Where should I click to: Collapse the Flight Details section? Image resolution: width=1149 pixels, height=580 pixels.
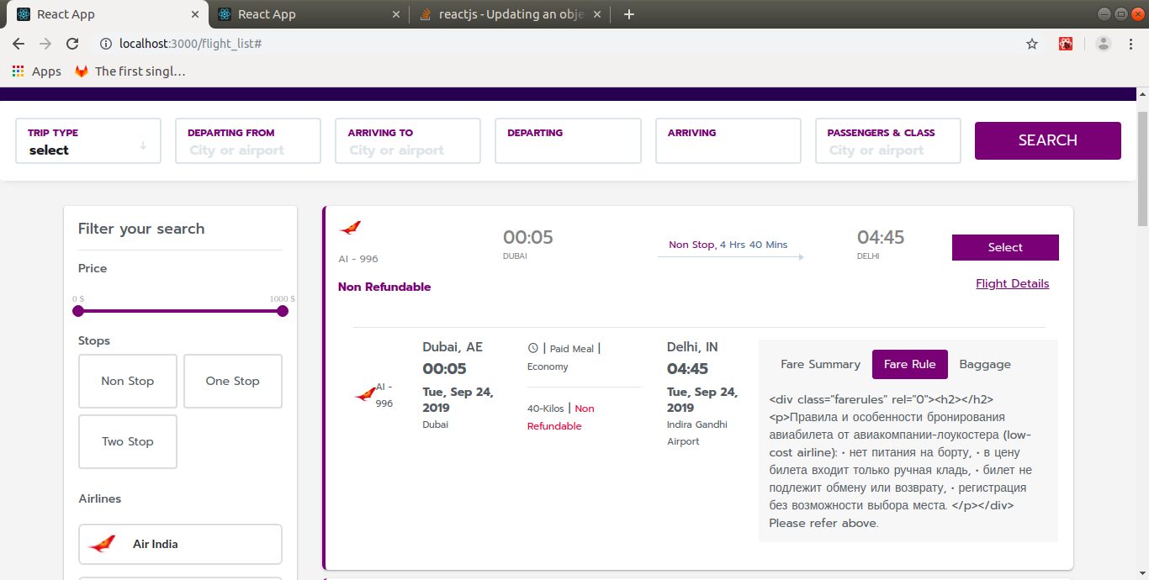tap(1012, 283)
